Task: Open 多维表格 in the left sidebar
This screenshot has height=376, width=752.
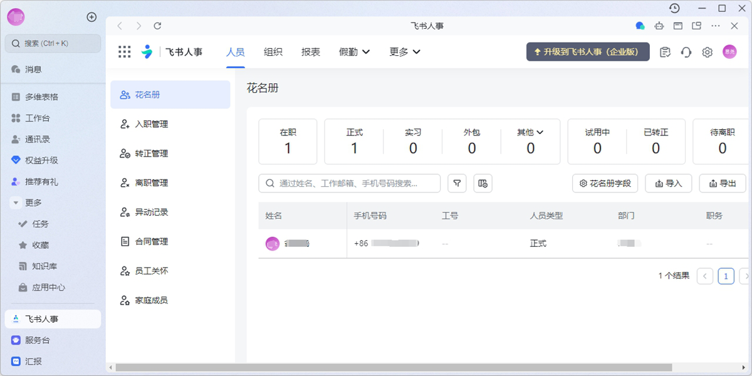Action: point(53,97)
